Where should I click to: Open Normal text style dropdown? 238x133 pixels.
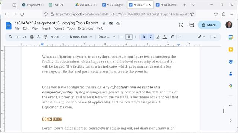[x=81, y=37]
